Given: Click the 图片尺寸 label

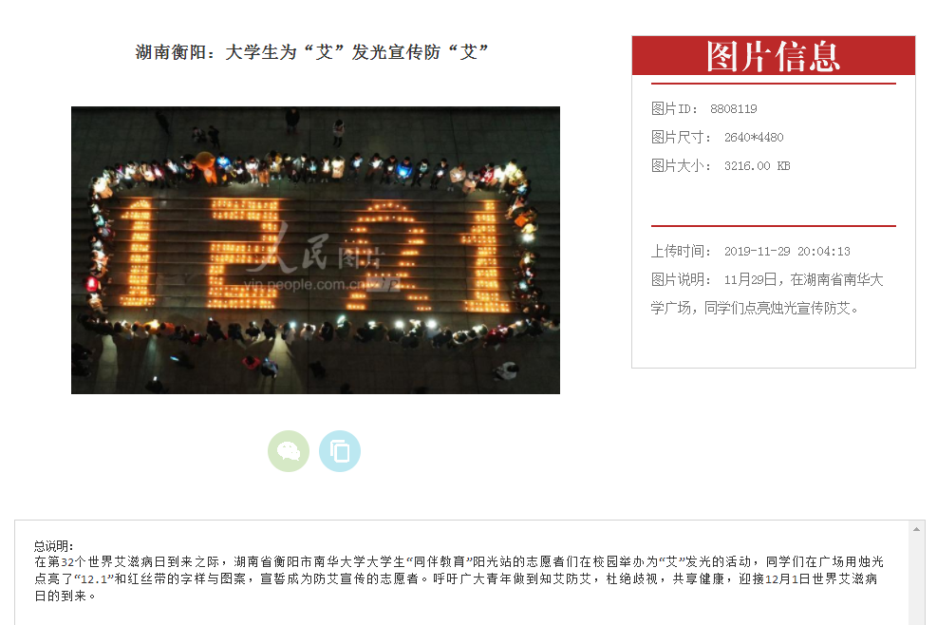Looking at the screenshot, I should click(681, 138).
